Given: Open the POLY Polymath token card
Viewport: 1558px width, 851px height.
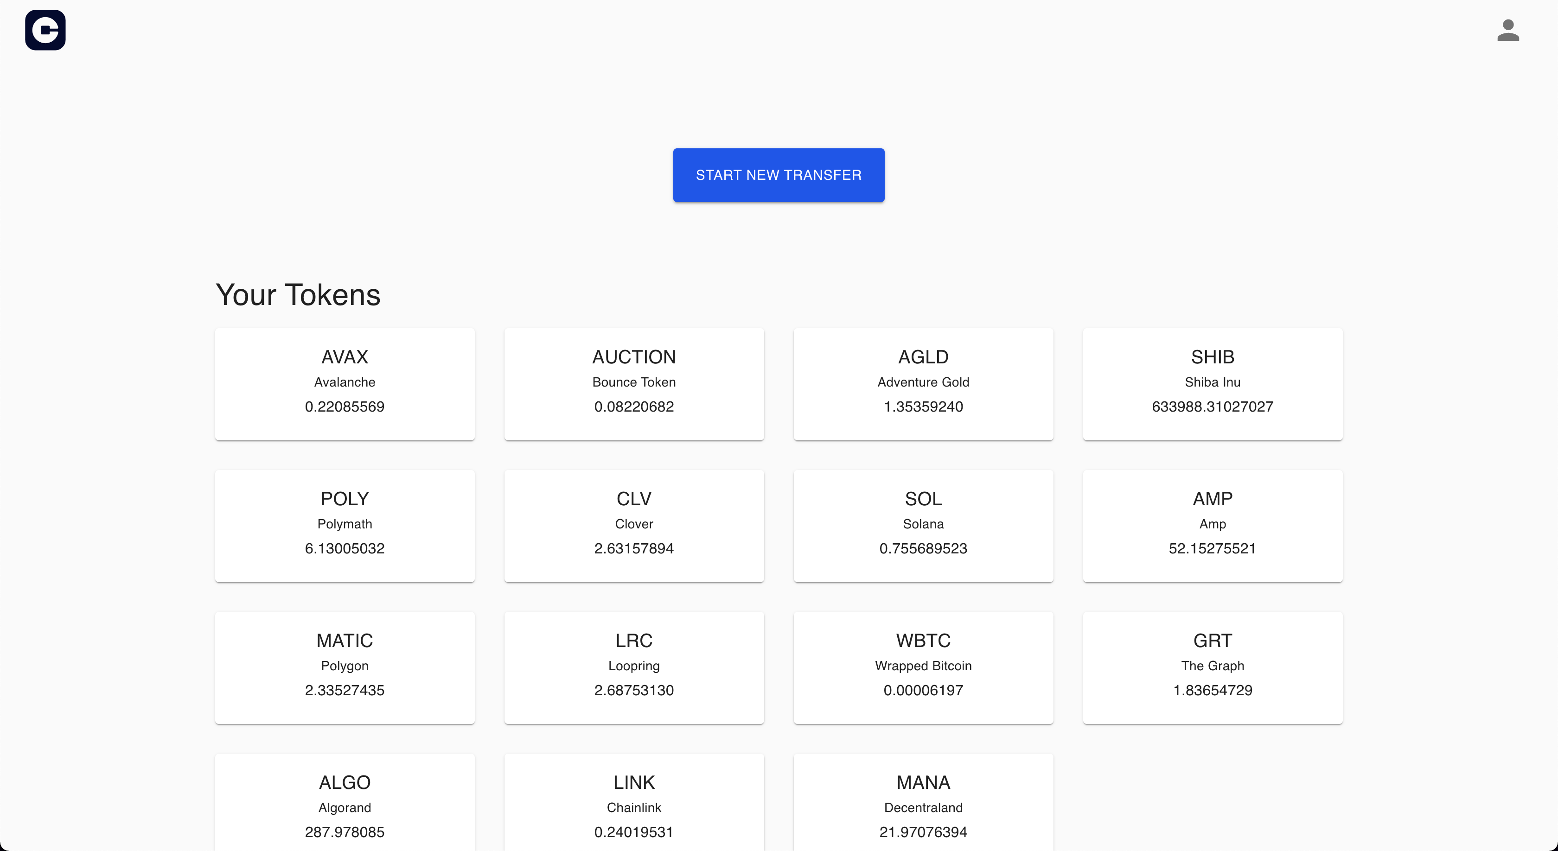Looking at the screenshot, I should [345, 526].
